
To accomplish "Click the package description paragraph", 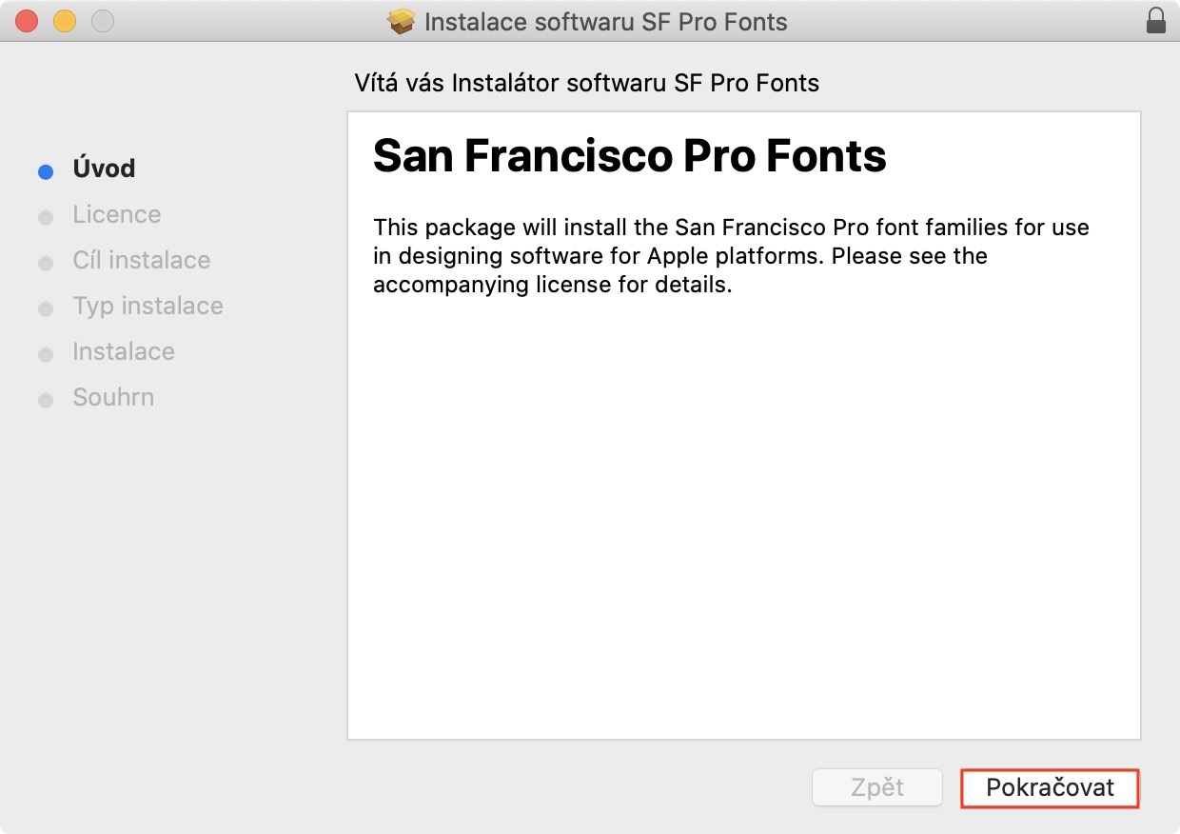I will 731,256.
